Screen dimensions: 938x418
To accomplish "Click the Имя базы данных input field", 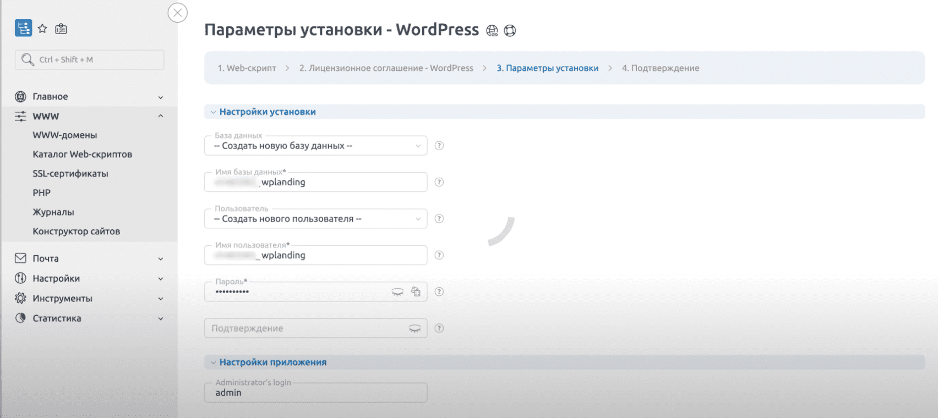I will coord(315,182).
